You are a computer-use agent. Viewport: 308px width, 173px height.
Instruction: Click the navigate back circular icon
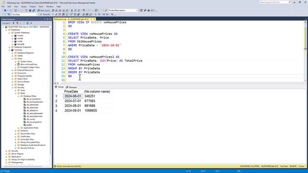point(5,11)
